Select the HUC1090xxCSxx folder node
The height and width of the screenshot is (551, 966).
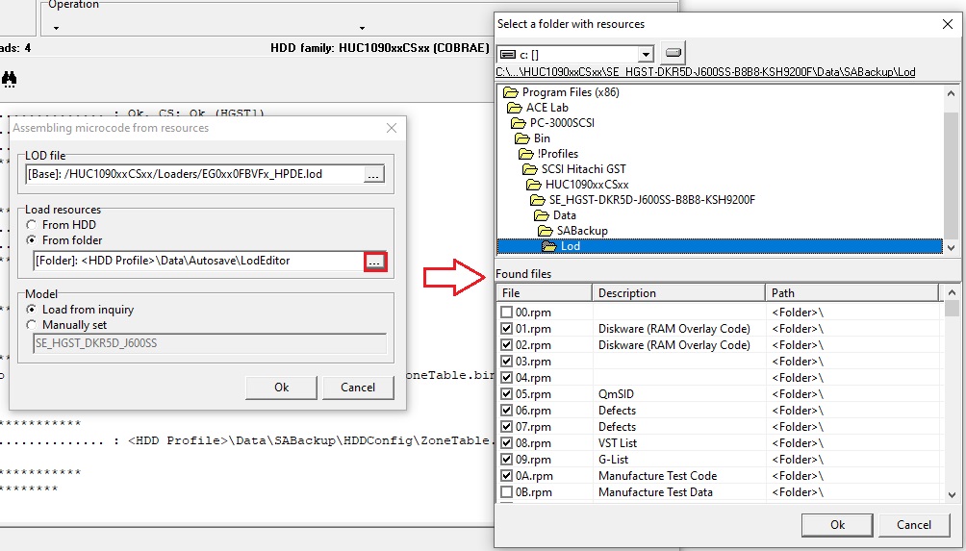[586, 185]
